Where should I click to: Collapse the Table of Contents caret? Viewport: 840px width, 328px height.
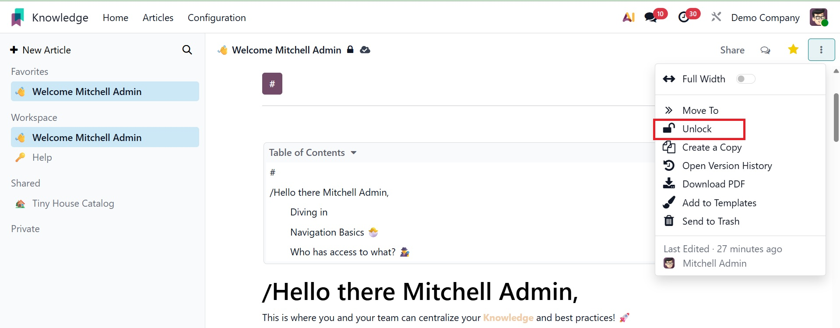pos(354,153)
